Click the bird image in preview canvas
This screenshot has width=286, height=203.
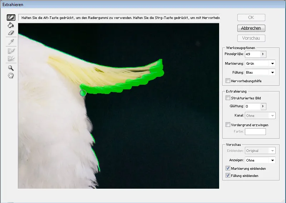(119, 106)
